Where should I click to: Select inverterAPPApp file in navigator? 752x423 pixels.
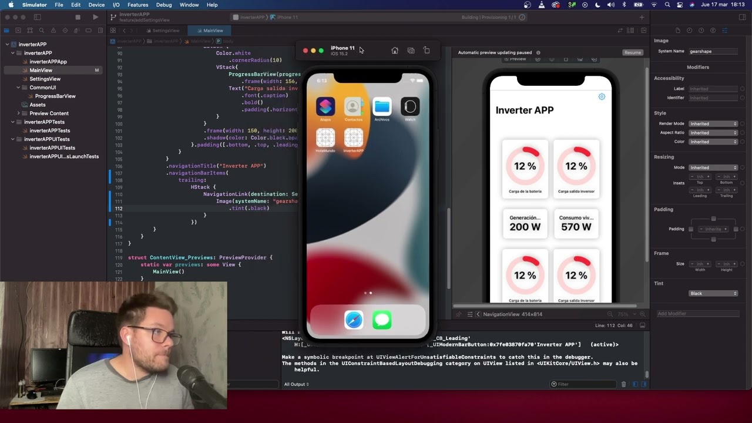pyautogui.click(x=48, y=62)
